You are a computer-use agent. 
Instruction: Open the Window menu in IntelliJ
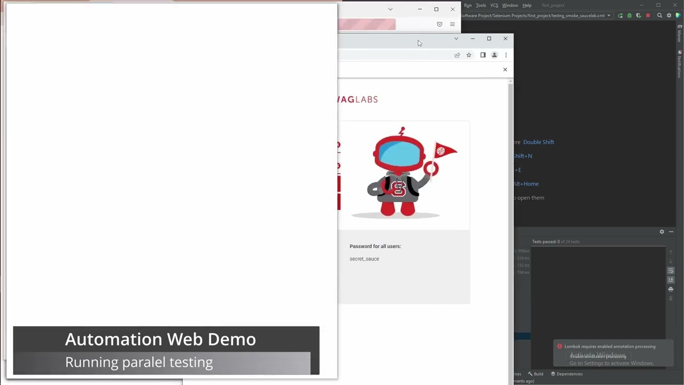pos(510,5)
